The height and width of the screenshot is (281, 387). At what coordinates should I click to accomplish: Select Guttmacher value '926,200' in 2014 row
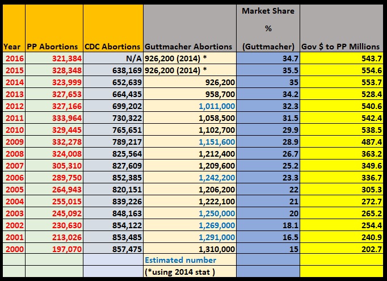point(220,82)
